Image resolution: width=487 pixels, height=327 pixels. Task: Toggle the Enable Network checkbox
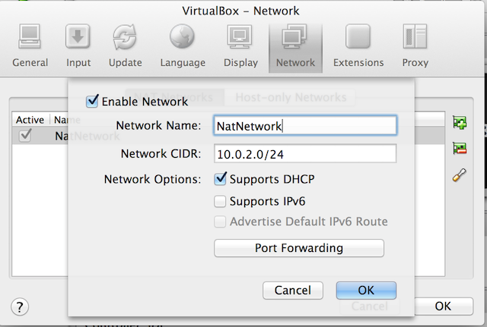point(92,101)
